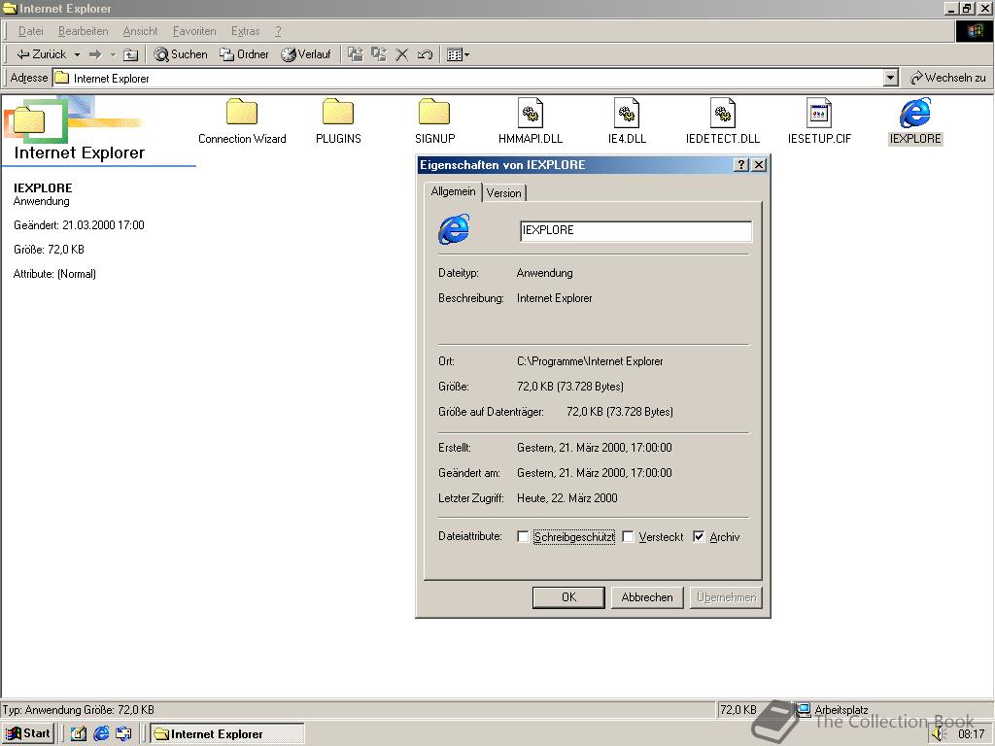The height and width of the screenshot is (746, 995).
Task: Click the 08:17 system clock
Action: pyautogui.click(x=972, y=734)
